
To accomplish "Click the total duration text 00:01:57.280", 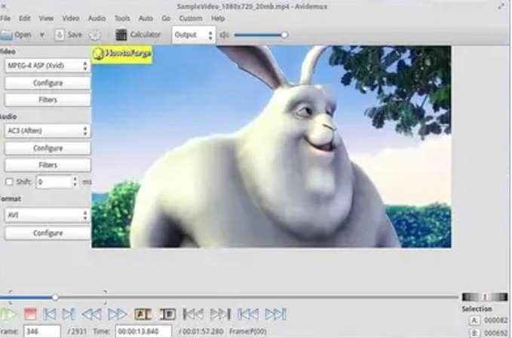I will tap(201, 331).
